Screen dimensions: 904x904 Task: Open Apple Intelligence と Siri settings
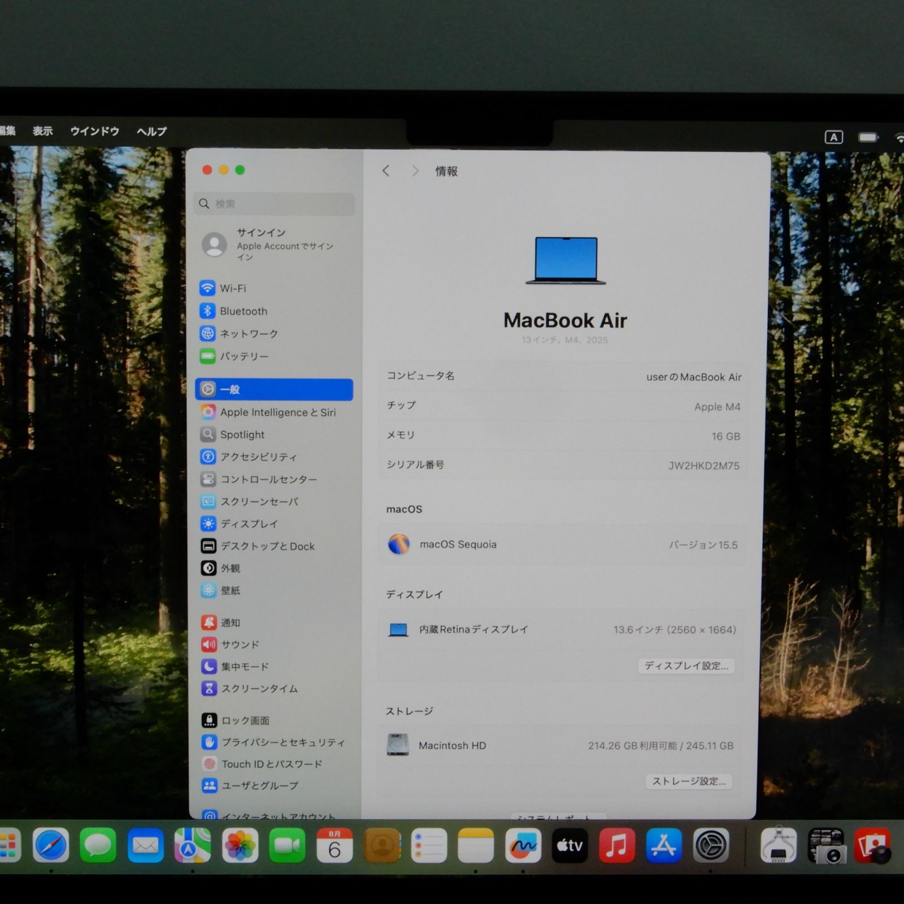click(274, 412)
